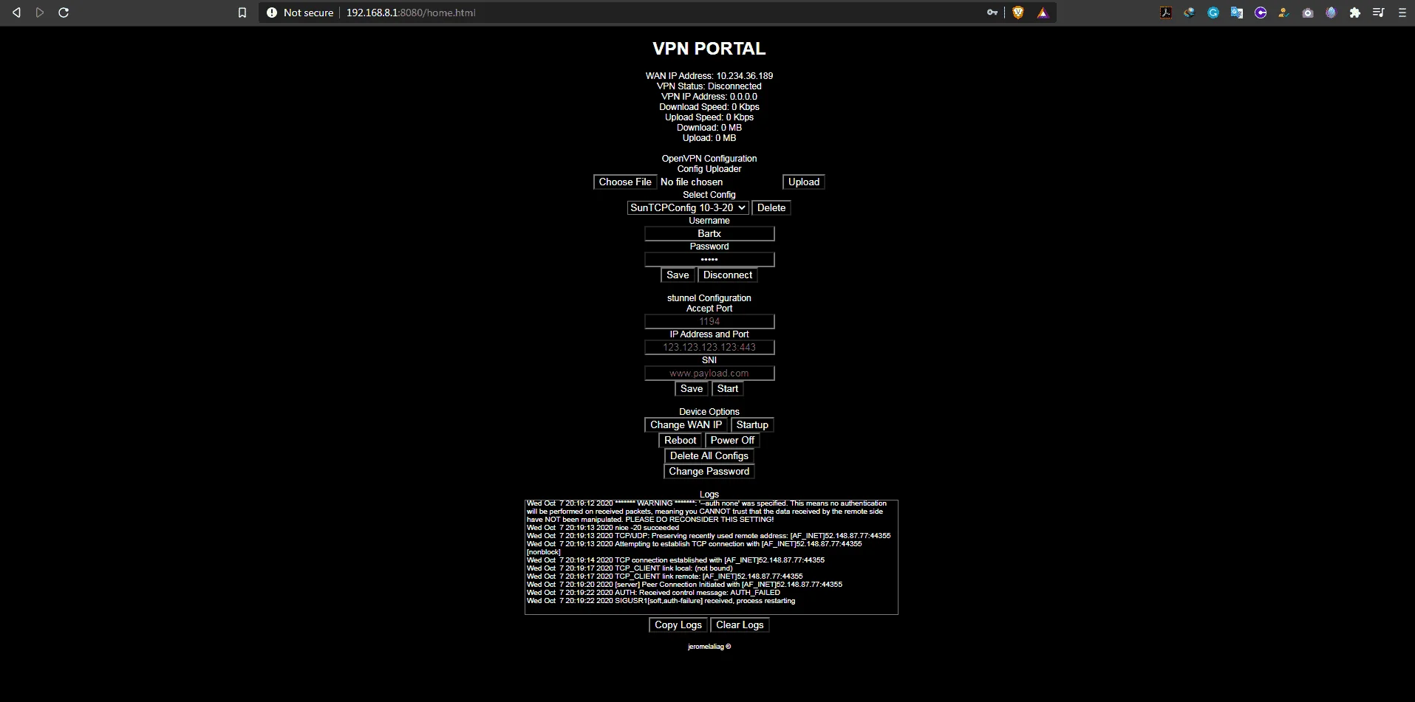Click the IP Address and Port field
The width and height of the screenshot is (1415, 702).
point(709,348)
